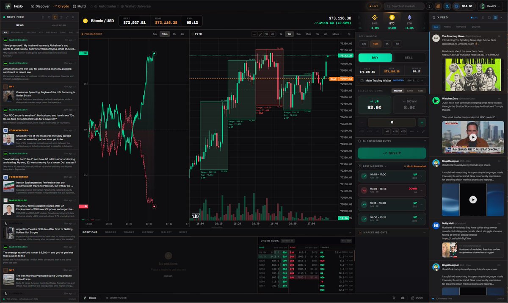508x303 pixels.
Task: Filter news by Reuters source
Action: point(32,32)
